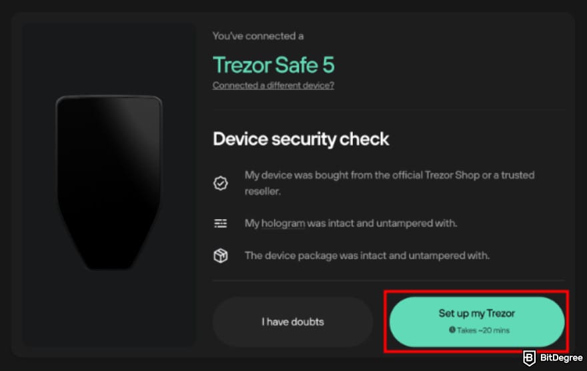The image size is (587, 371).
Task: Select the hologram lines icon
Action: pyautogui.click(x=221, y=223)
